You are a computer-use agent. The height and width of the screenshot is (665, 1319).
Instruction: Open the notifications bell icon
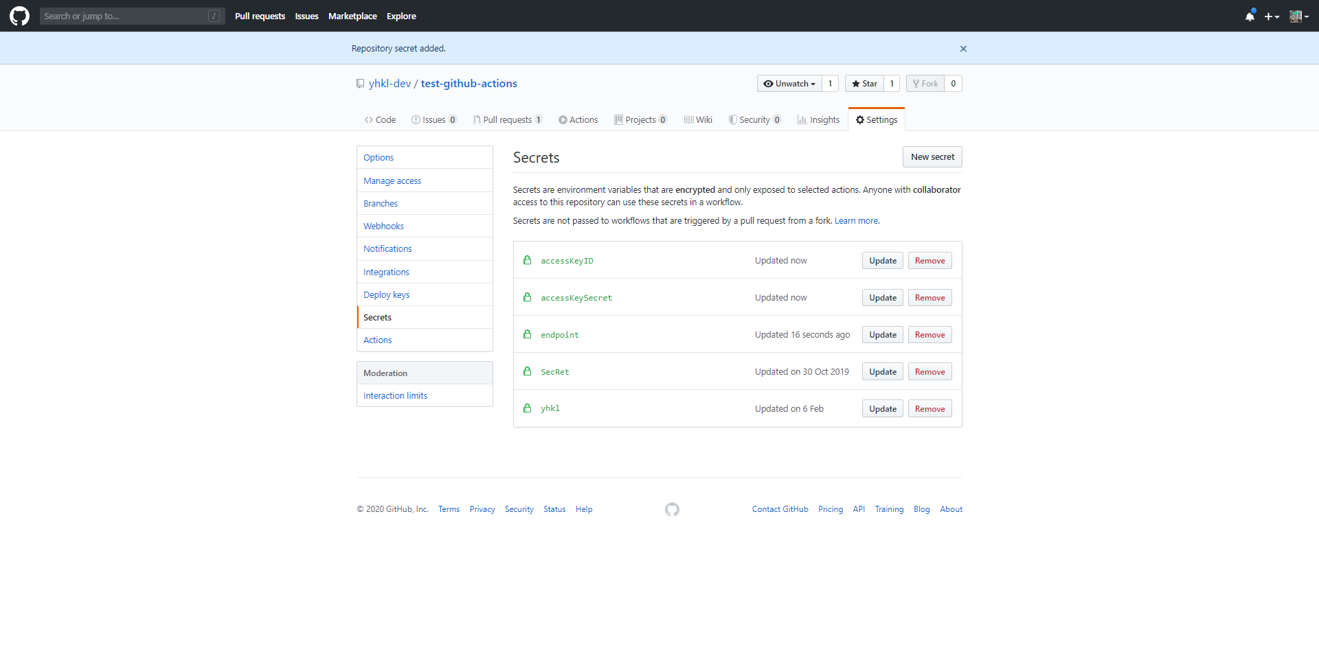[1250, 16]
